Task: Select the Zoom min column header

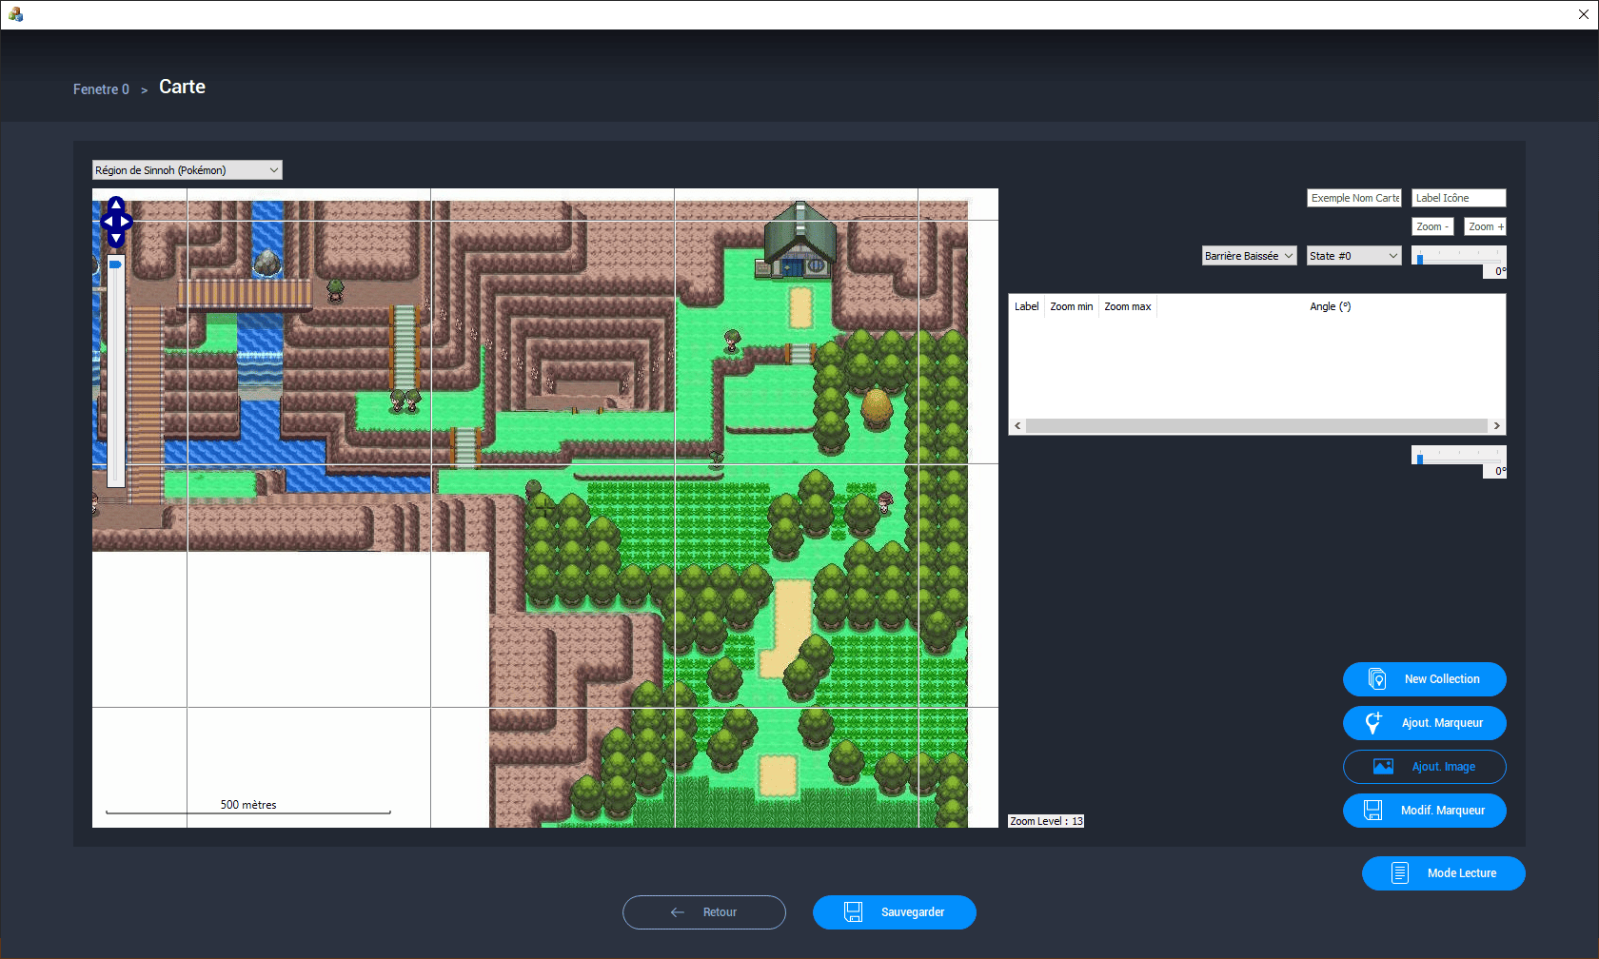Action: tap(1071, 306)
